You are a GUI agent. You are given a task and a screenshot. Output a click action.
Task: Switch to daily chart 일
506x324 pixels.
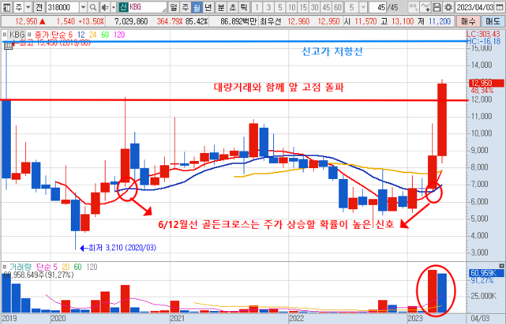pyautogui.click(x=173, y=7)
